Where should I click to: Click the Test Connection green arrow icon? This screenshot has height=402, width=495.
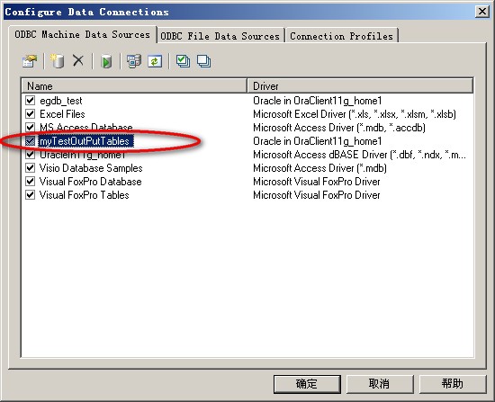(x=106, y=61)
